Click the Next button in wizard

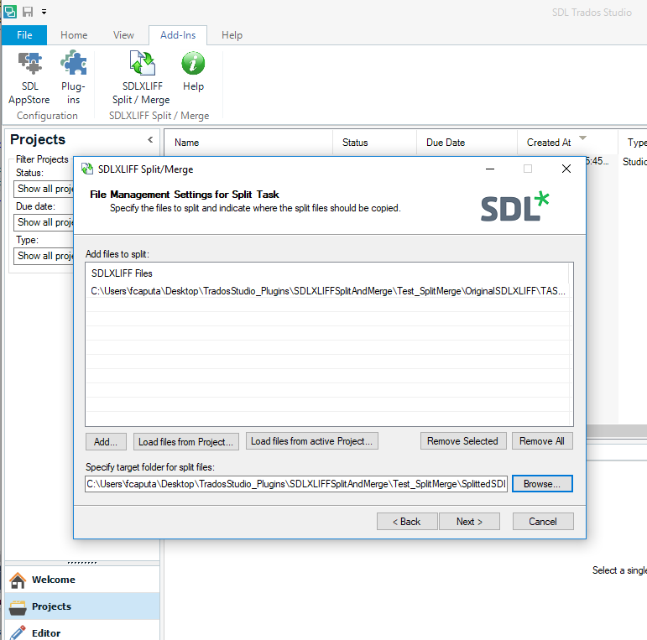coord(469,522)
